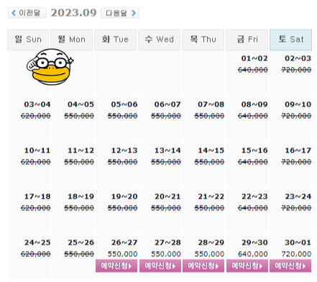The image size is (317, 282).
Task: Click 예약신청 button under 27~28
Action: (160, 265)
